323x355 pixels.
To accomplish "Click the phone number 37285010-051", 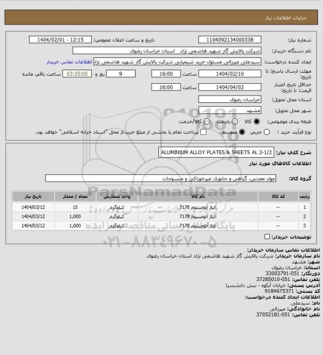I will [273, 279].
